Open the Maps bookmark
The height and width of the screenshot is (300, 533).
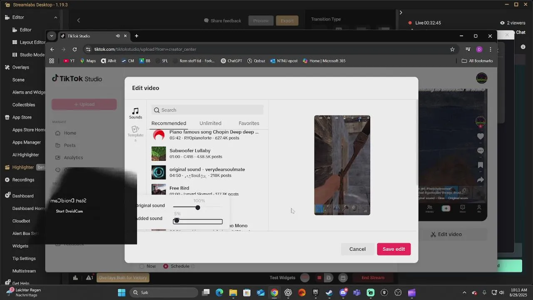pyautogui.click(x=88, y=61)
